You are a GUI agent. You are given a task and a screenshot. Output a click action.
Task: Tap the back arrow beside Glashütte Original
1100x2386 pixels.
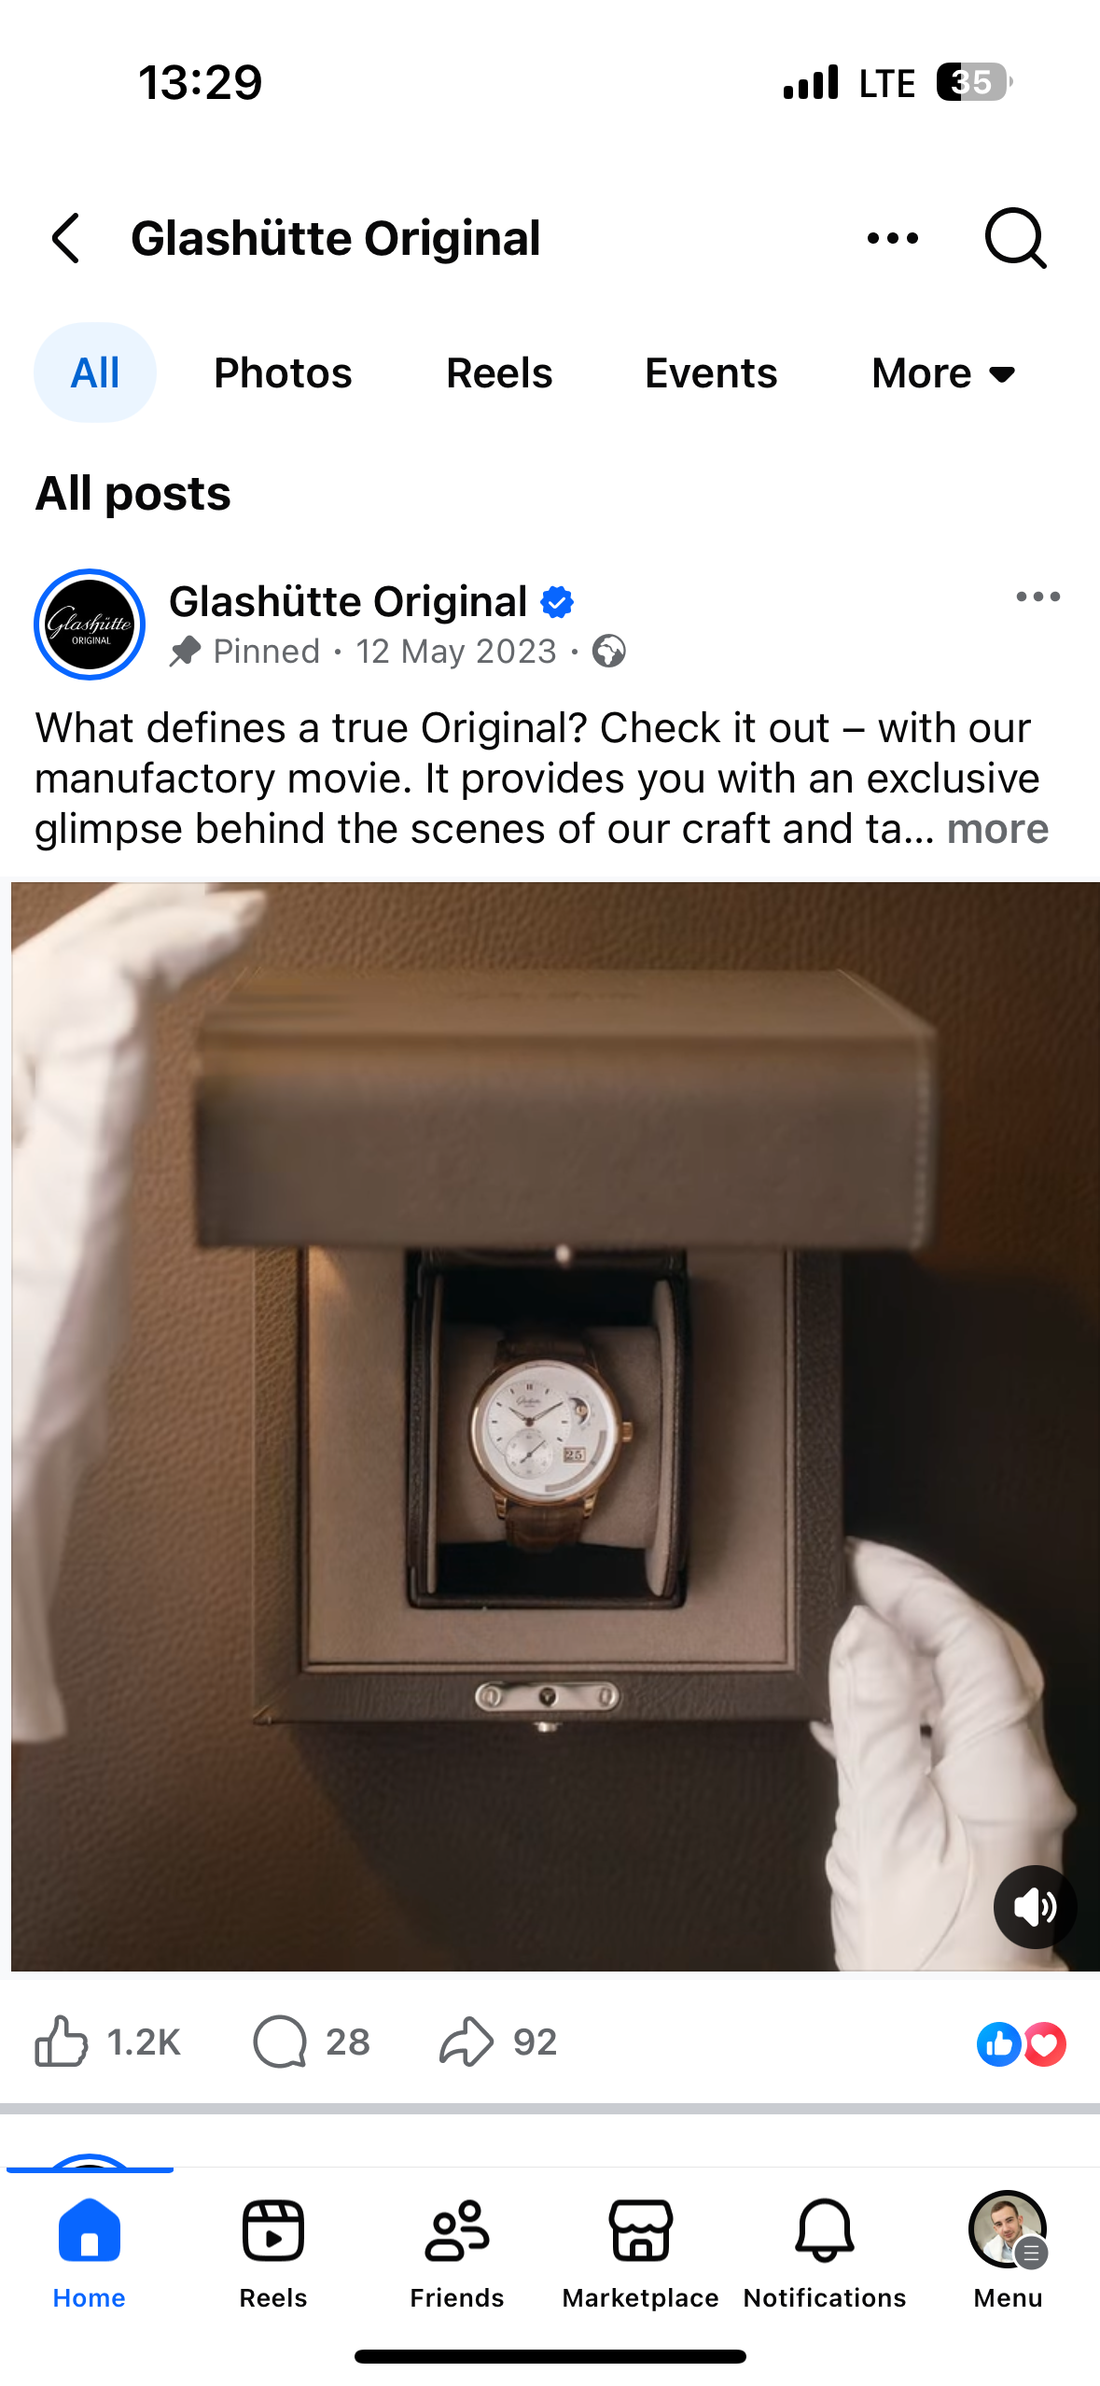point(65,238)
